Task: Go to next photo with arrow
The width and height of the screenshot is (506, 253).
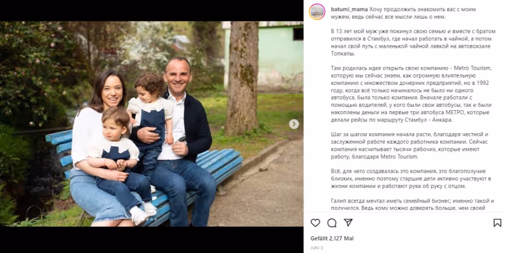Action: pyautogui.click(x=293, y=124)
